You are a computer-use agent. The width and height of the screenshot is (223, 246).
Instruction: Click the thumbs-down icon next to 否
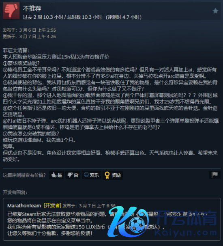(70, 175)
